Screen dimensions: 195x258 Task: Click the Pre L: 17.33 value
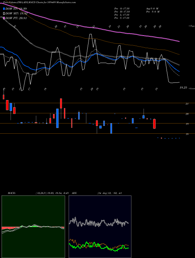tap(122, 15)
